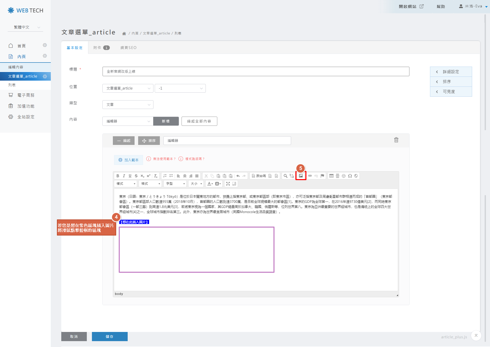490x347 pixels.
Task: Click the insert image icon in editor toolbar
Action: (x=301, y=176)
